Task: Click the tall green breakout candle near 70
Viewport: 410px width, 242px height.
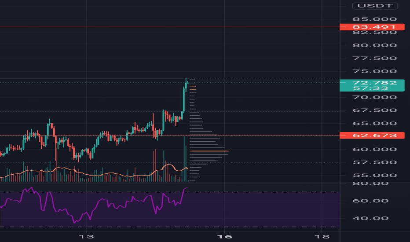Action: 183,100
